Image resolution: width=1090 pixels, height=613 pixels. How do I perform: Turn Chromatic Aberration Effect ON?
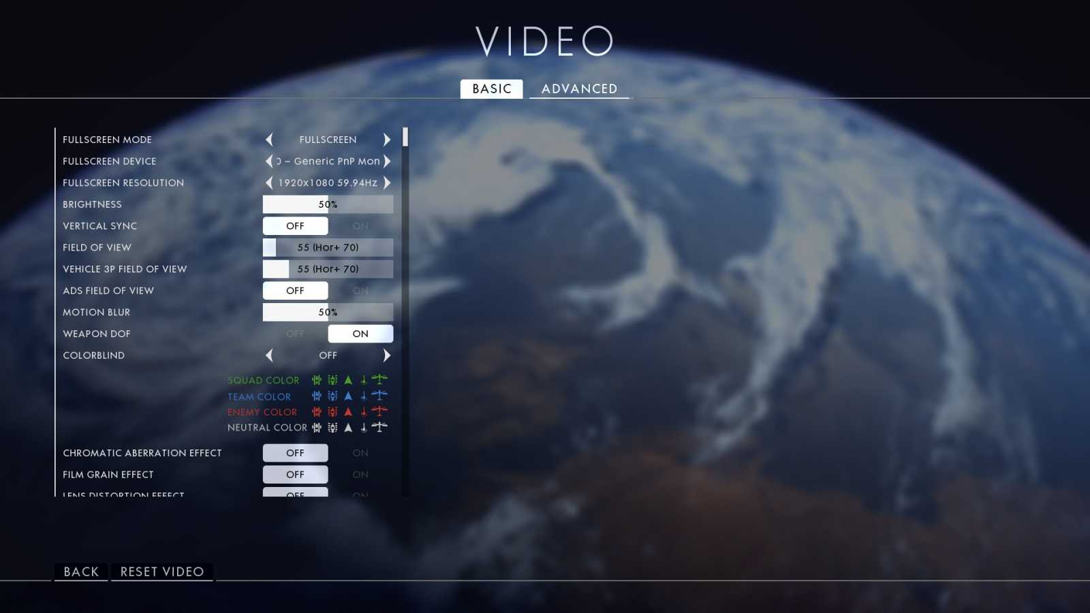pyautogui.click(x=360, y=453)
